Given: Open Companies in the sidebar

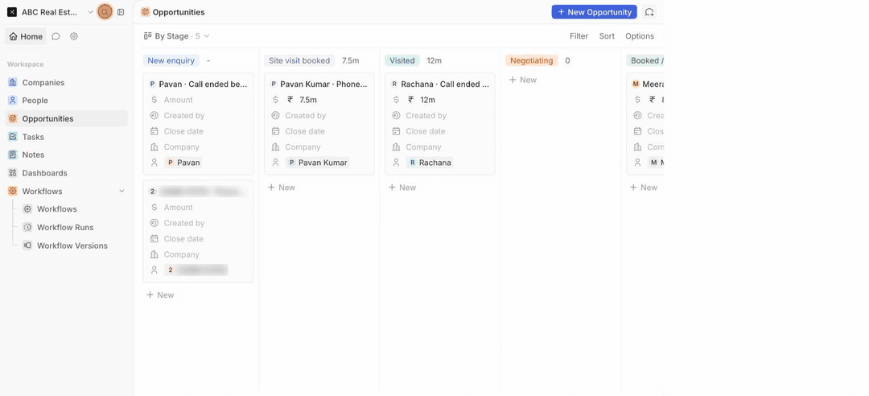Looking at the screenshot, I should point(67,82).
